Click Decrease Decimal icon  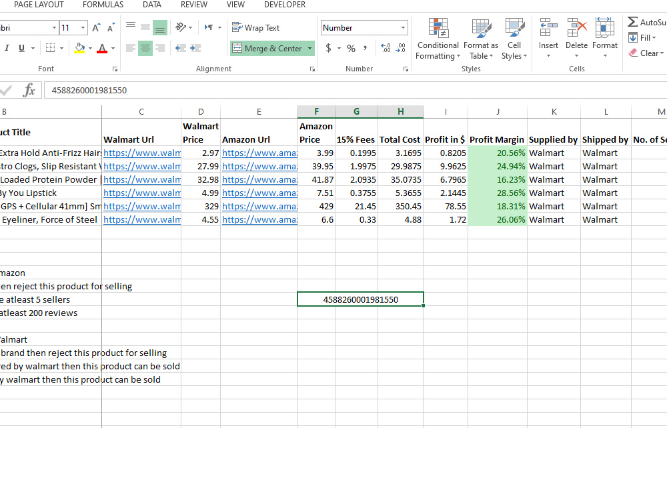tap(401, 48)
